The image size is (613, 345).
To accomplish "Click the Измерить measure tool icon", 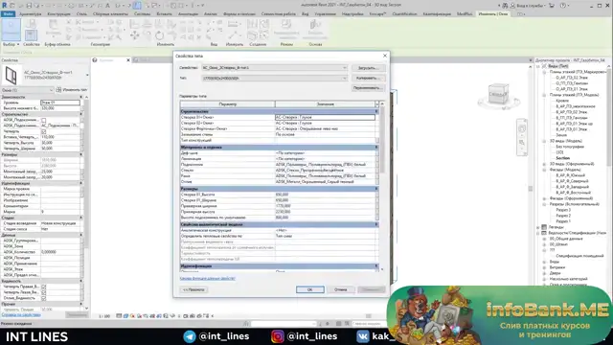I will click(234, 25).
